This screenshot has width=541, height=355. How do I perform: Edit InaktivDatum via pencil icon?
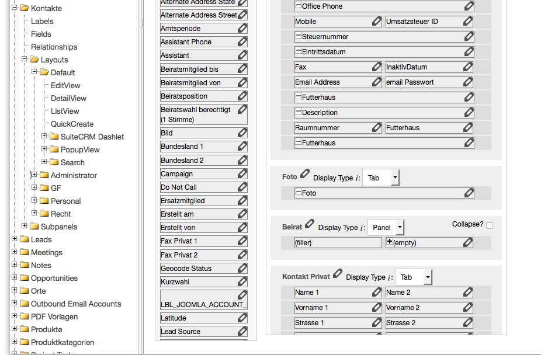(468, 67)
